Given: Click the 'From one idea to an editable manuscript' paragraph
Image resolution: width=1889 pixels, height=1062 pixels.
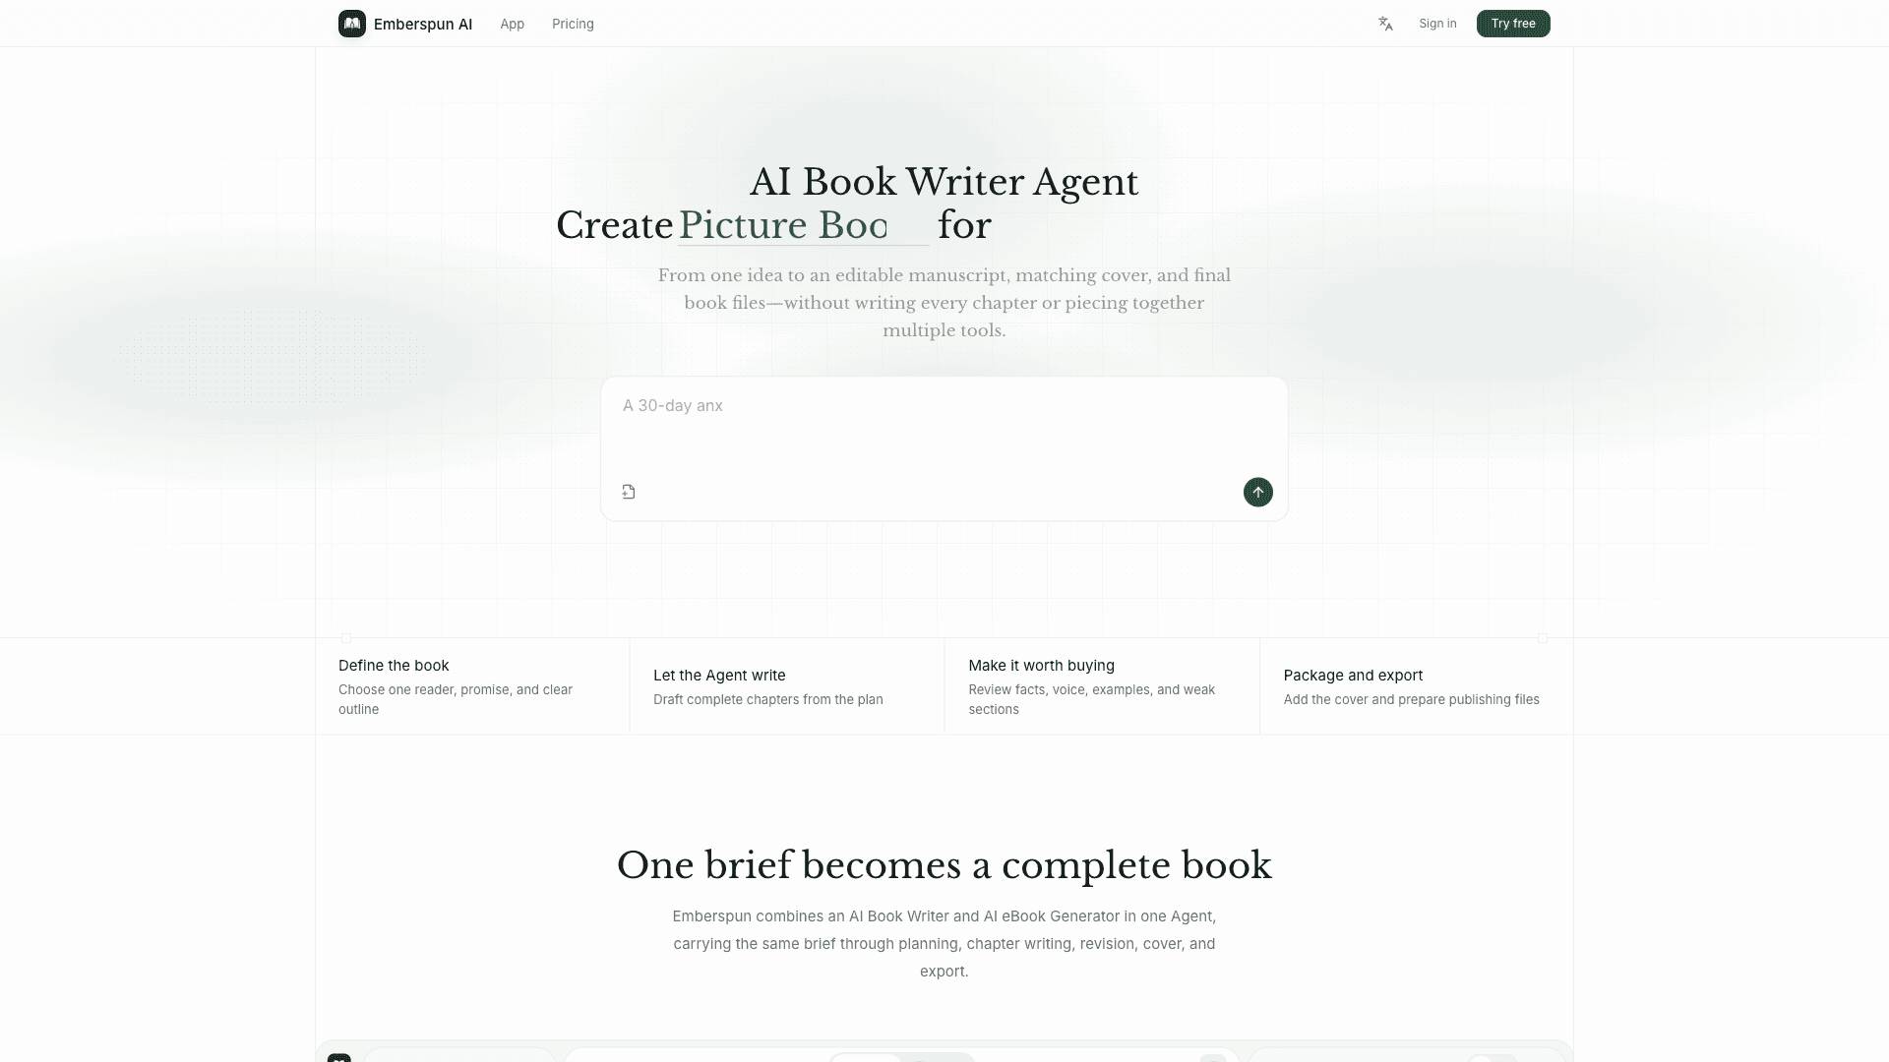Looking at the screenshot, I should coord(944,303).
